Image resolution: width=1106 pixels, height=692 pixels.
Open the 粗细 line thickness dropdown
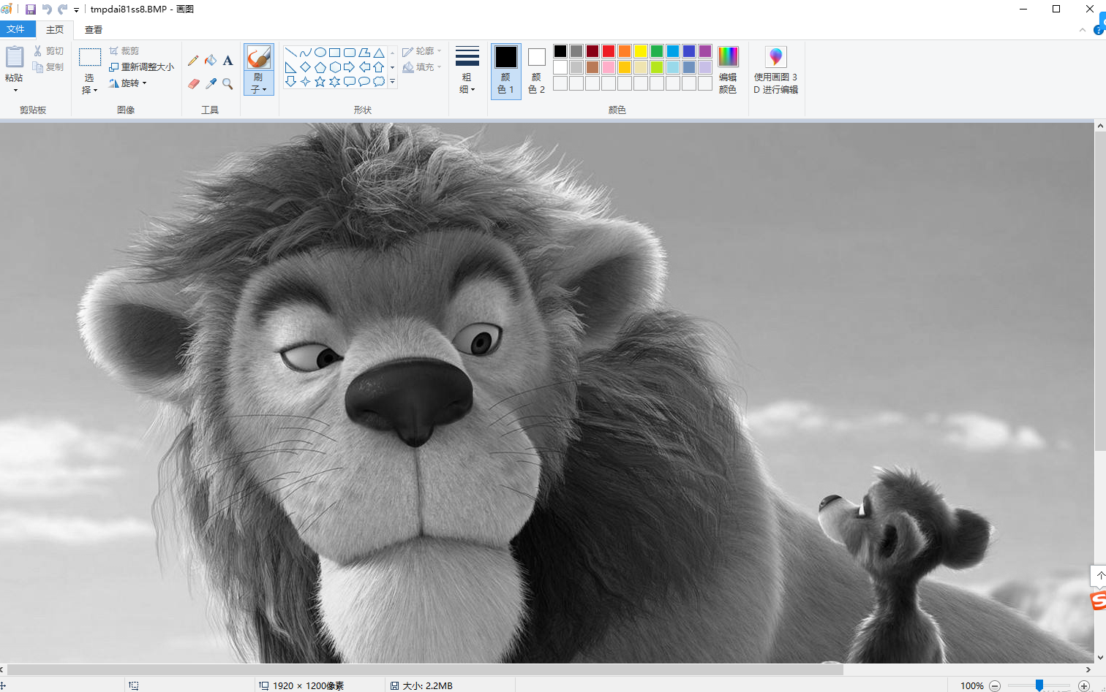pos(467,71)
